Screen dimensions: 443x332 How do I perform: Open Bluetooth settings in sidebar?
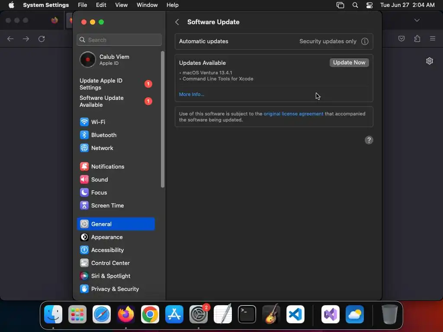click(x=116, y=135)
